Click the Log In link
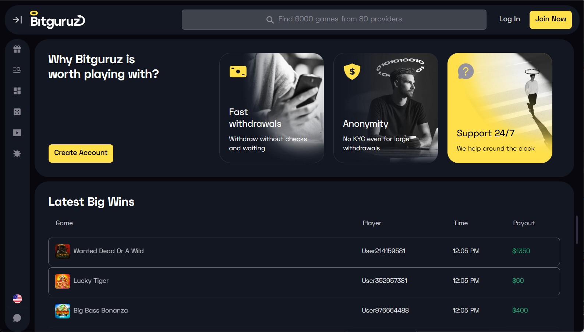Image resolution: width=584 pixels, height=332 pixels. (x=509, y=19)
